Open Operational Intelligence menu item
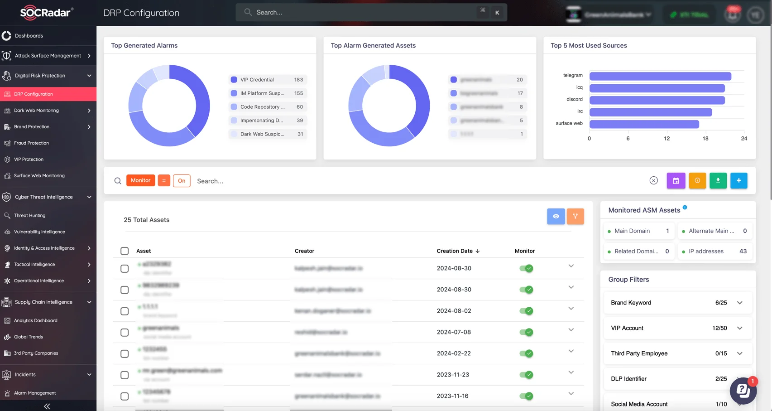Image resolution: width=772 pixels, height=411 pixels. [x=48, y=281]
